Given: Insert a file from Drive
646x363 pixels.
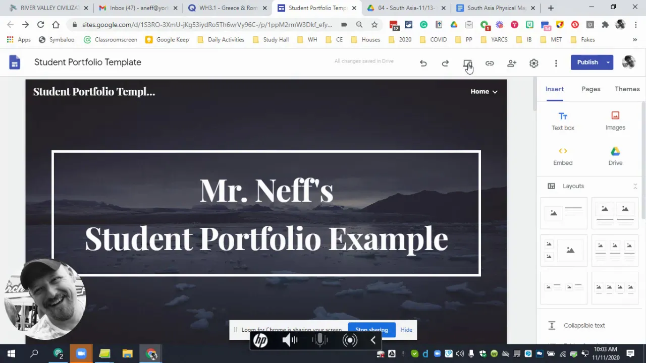Looking at the screenshot, I should tap(615, 156).
